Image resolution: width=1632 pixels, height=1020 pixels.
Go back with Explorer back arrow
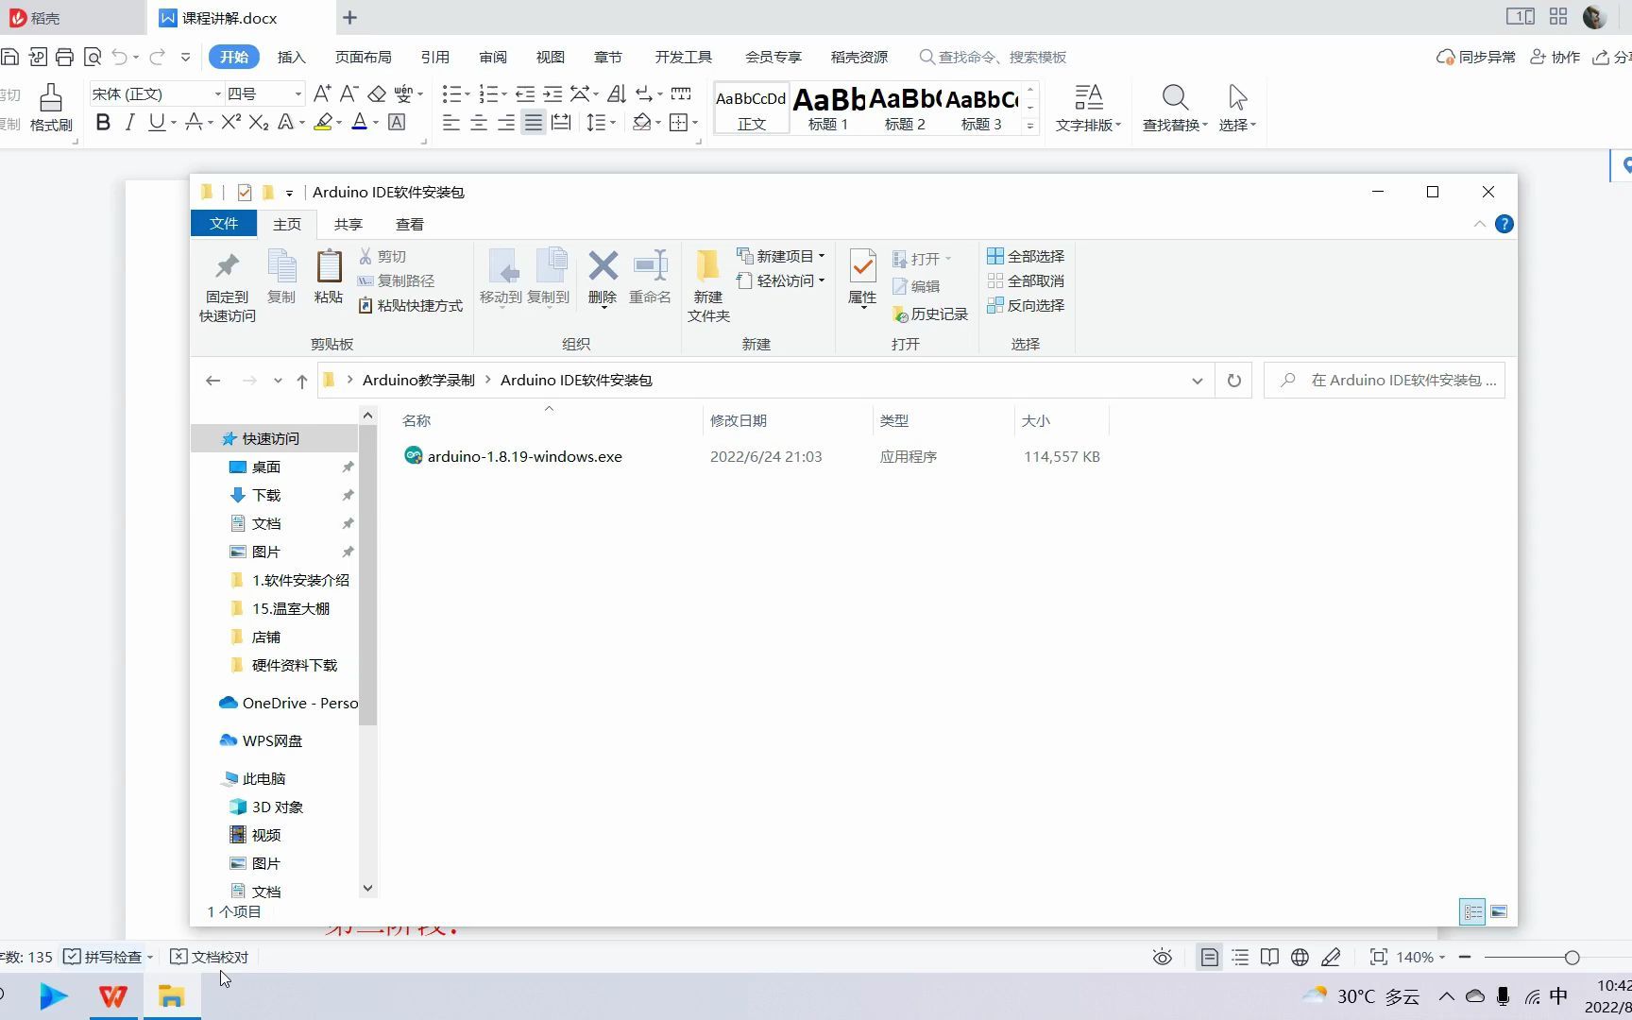pos(212,381)
